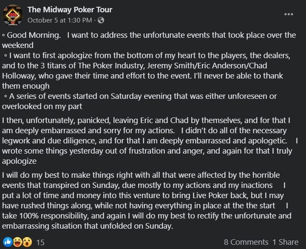Click the paragraph beginning I will do my best

(x=147, y=201)
